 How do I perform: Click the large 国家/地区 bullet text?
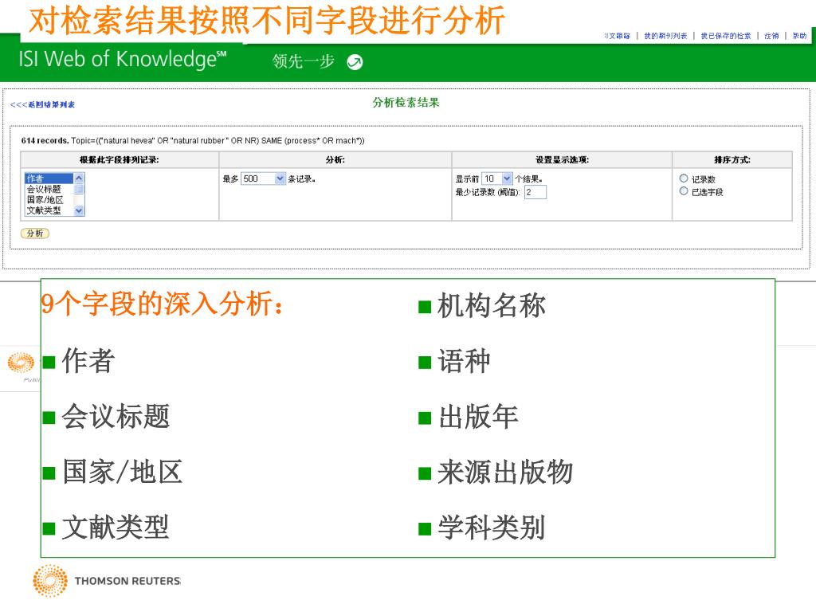click(122, 473)
